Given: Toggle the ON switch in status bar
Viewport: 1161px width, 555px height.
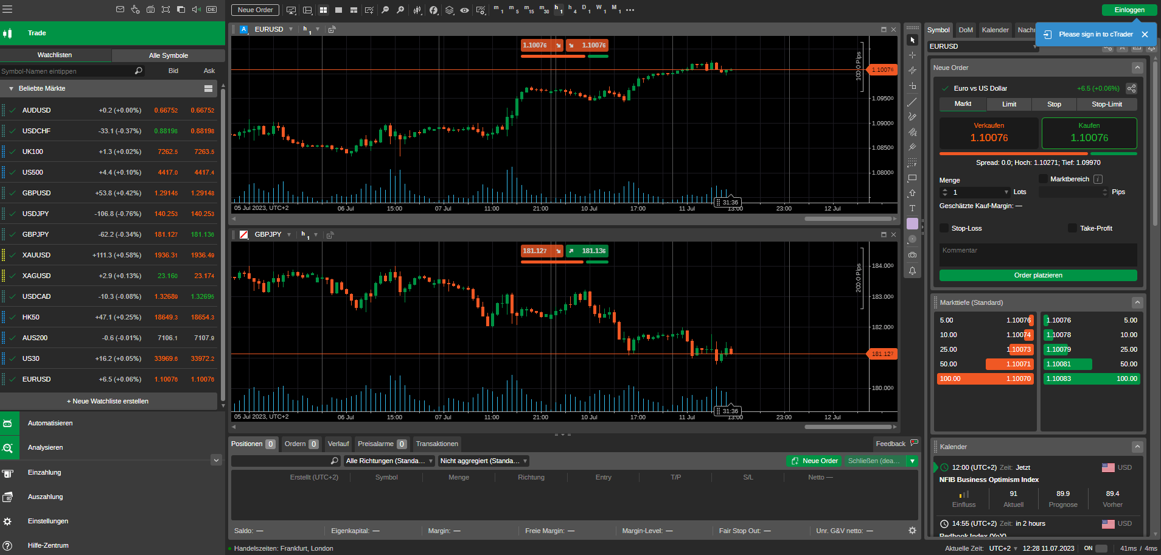Looking at the screenshot, I should (x=1101, y=548).
